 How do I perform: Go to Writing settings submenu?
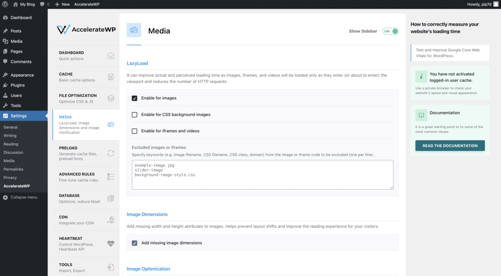10,136
